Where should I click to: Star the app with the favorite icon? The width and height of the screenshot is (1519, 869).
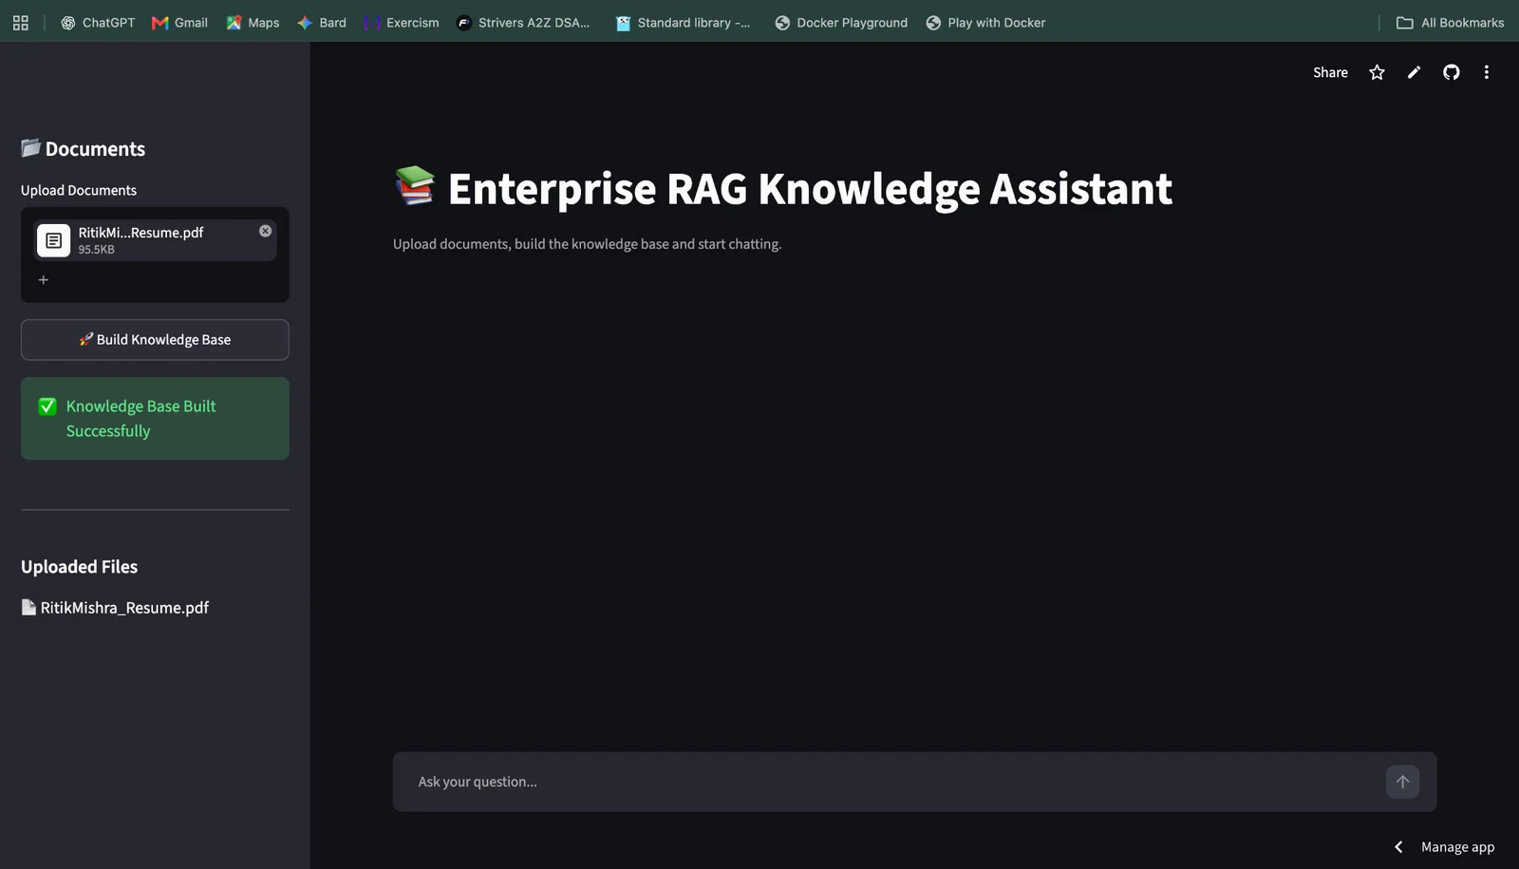point(1377,72)
